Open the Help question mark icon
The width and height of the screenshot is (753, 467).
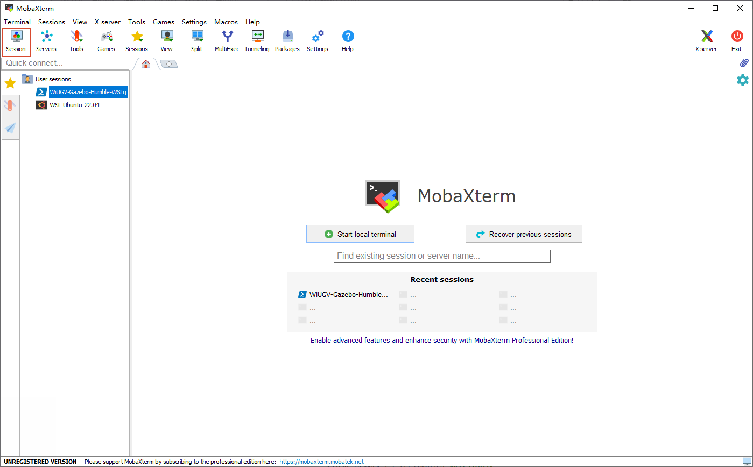pos(348,42)
